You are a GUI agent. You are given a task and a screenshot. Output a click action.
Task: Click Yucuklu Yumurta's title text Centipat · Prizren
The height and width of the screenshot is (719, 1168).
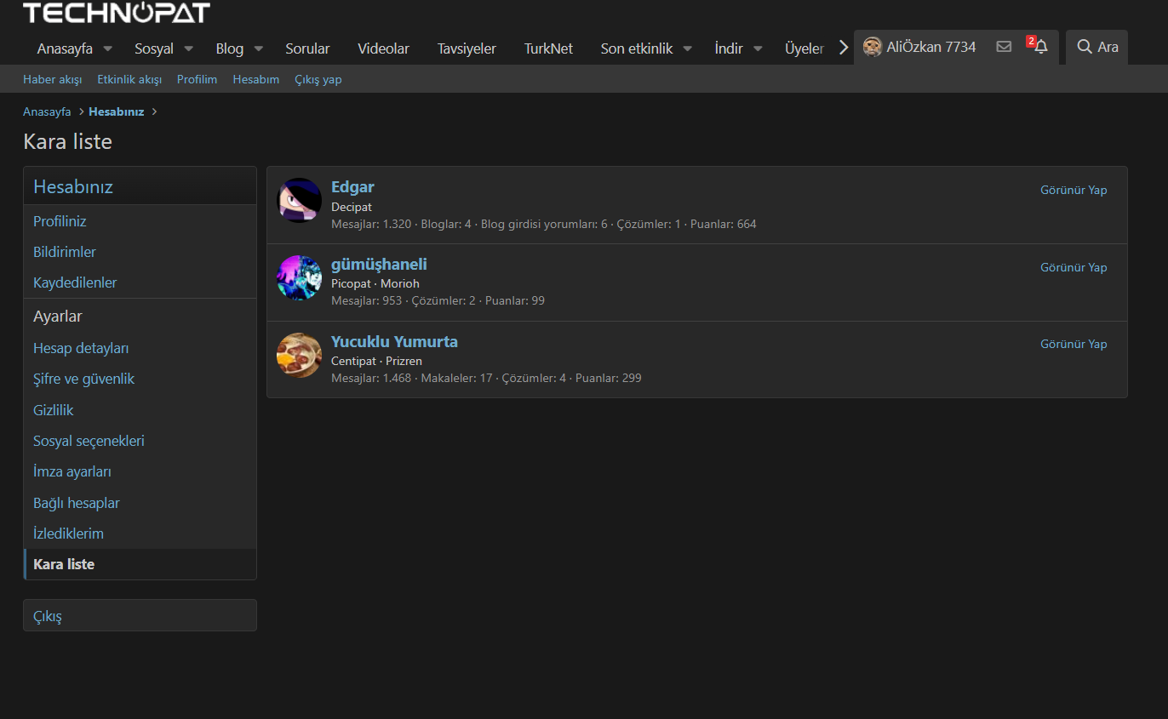tap(376, 361)
